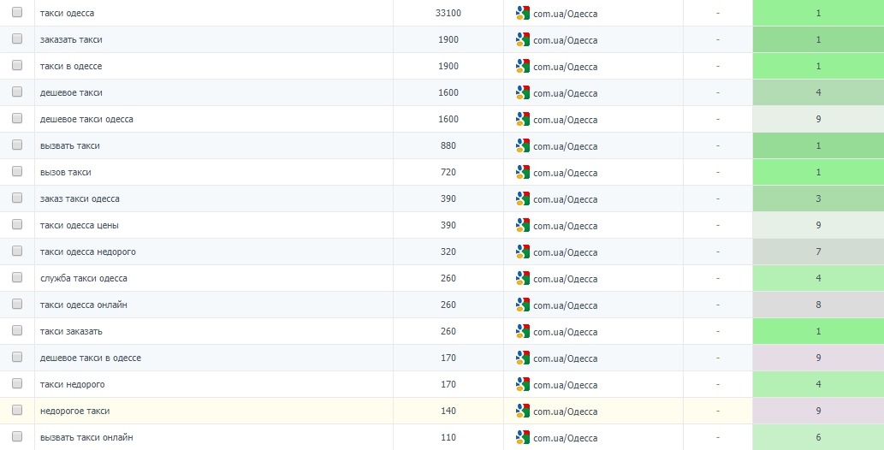Click Google icon in 'такси одесса' row

[523, 13]
